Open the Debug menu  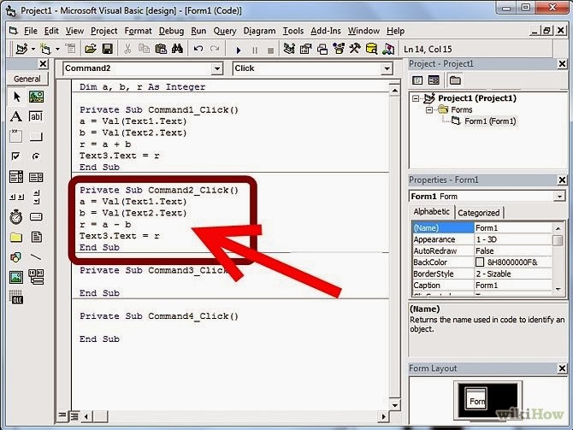171,31
